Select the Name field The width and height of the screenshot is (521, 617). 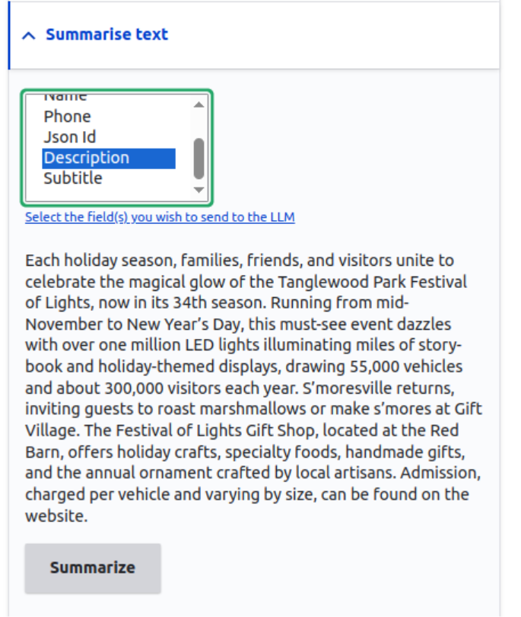pos(67,96)
